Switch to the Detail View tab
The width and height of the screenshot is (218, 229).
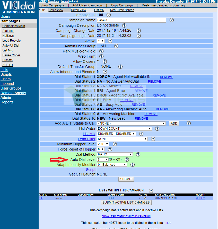point(79,10)
